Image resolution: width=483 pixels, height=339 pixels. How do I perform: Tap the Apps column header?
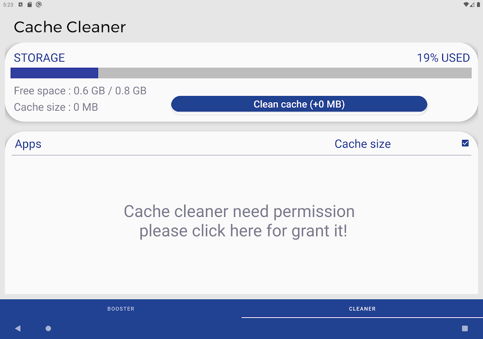(28, 144)
